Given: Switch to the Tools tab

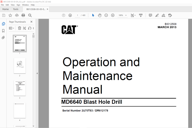Looking at the screenshot, I should [x=16, y=9].
